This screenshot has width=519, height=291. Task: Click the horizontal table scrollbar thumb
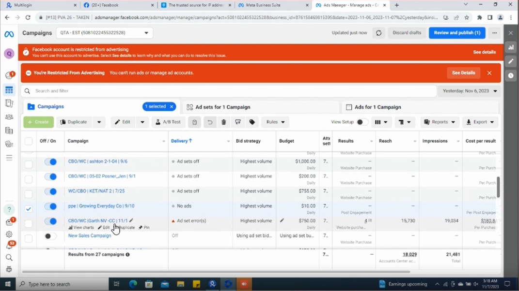coord(216,272)
